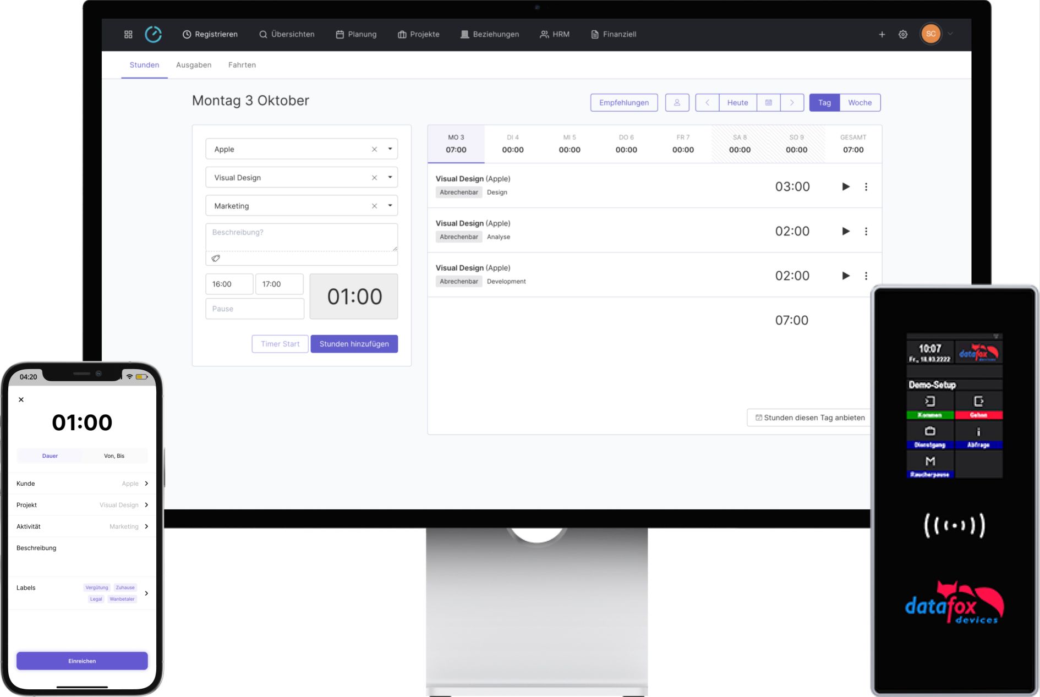Open the Planung menu
This screenshot has width=1040, height=697.
(x=356, y=34)
